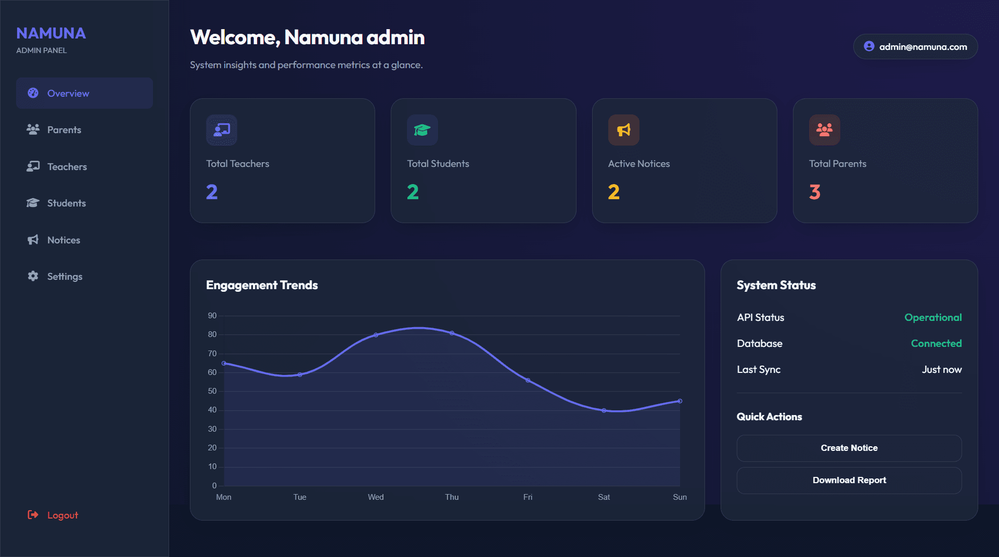Click the red Logout arrow icon
Screen dimensions: 999x557
[33, 515]
